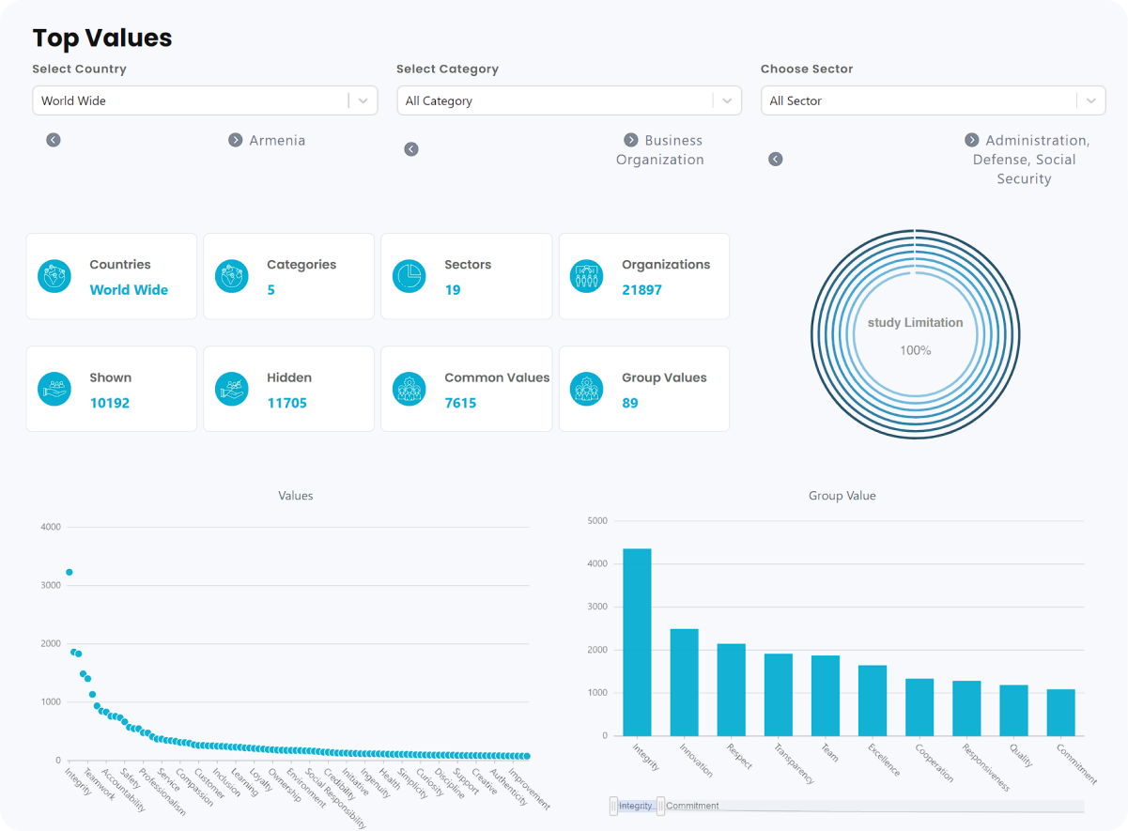Open the Select Country dropdown arrow

point(363,100)
